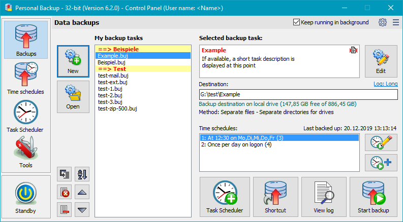Select Example.buj in task list
403x222 pixels.
[143, 56]
